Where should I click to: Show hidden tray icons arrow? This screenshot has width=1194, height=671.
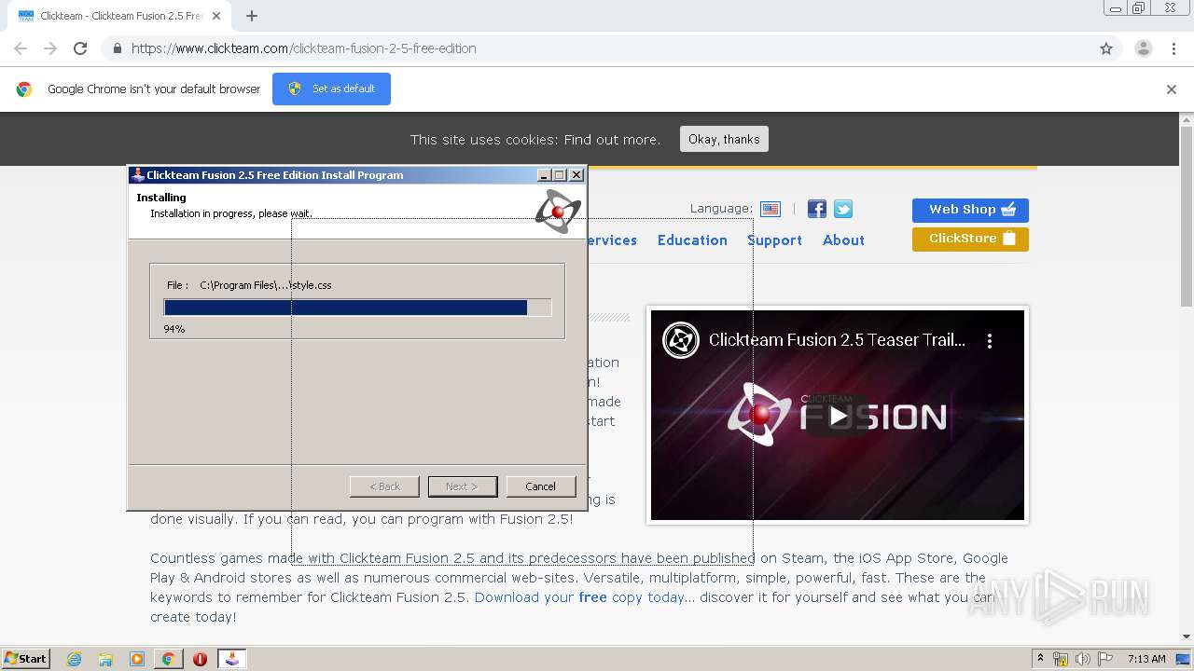1040,659
